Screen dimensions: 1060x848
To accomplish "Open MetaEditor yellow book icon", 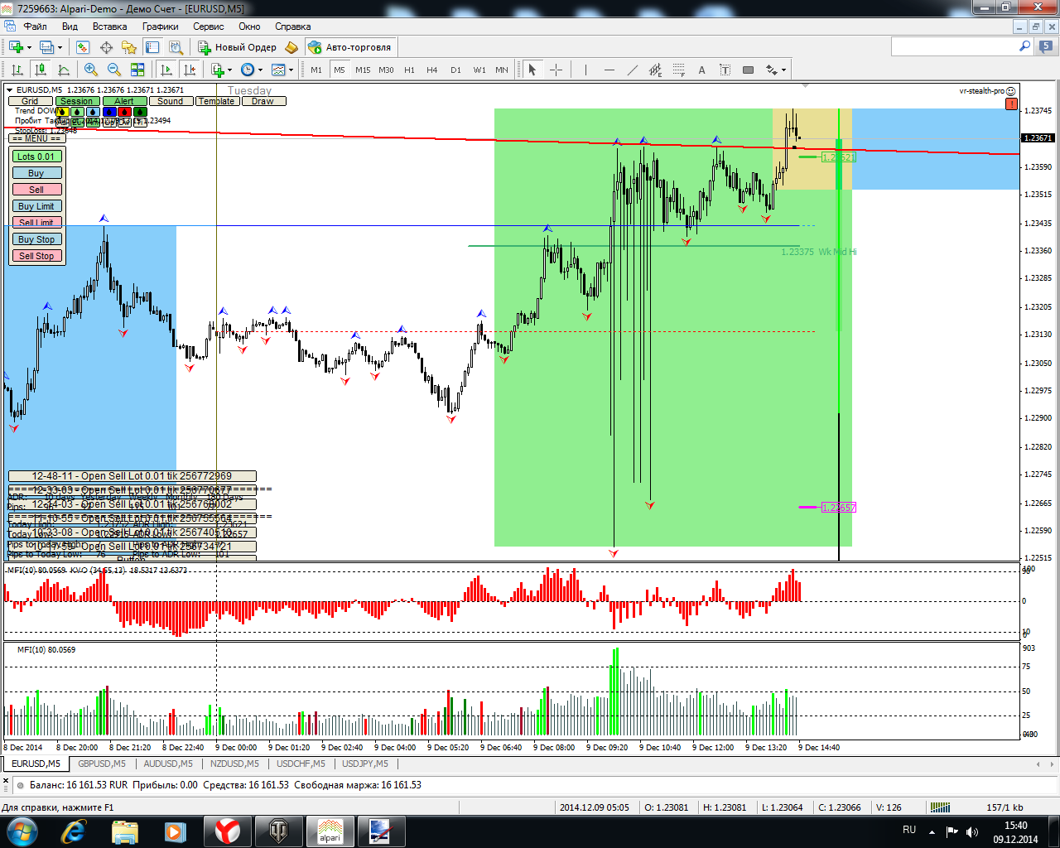I will point(291,47).
